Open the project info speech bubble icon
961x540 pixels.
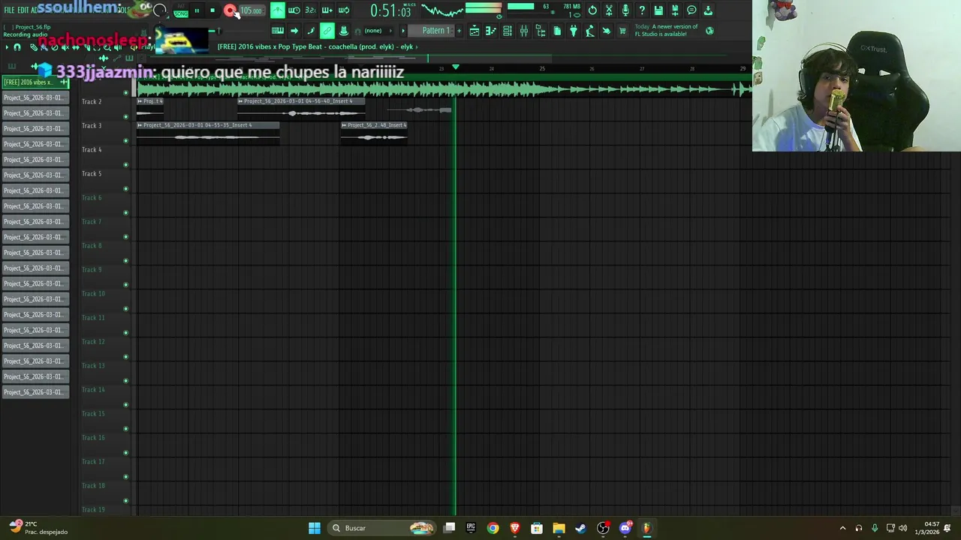[691, 10]
